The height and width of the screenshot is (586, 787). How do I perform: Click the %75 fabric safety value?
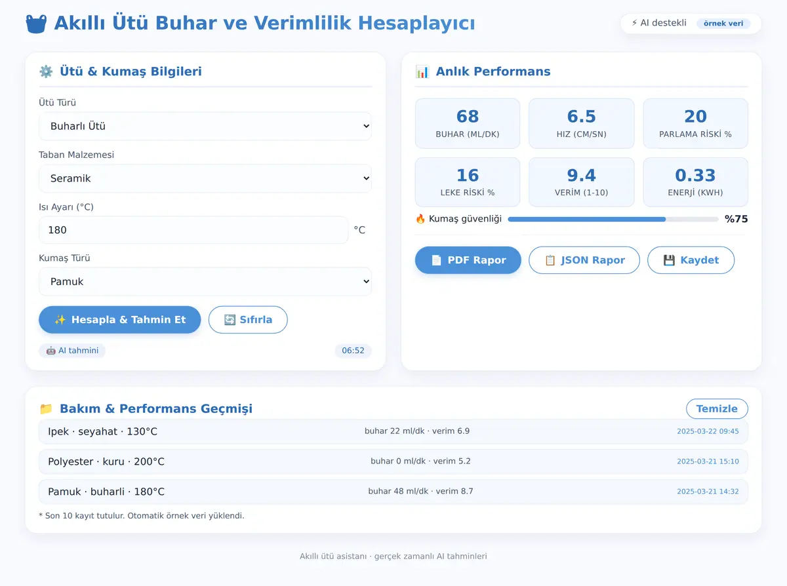click(737, 219)
